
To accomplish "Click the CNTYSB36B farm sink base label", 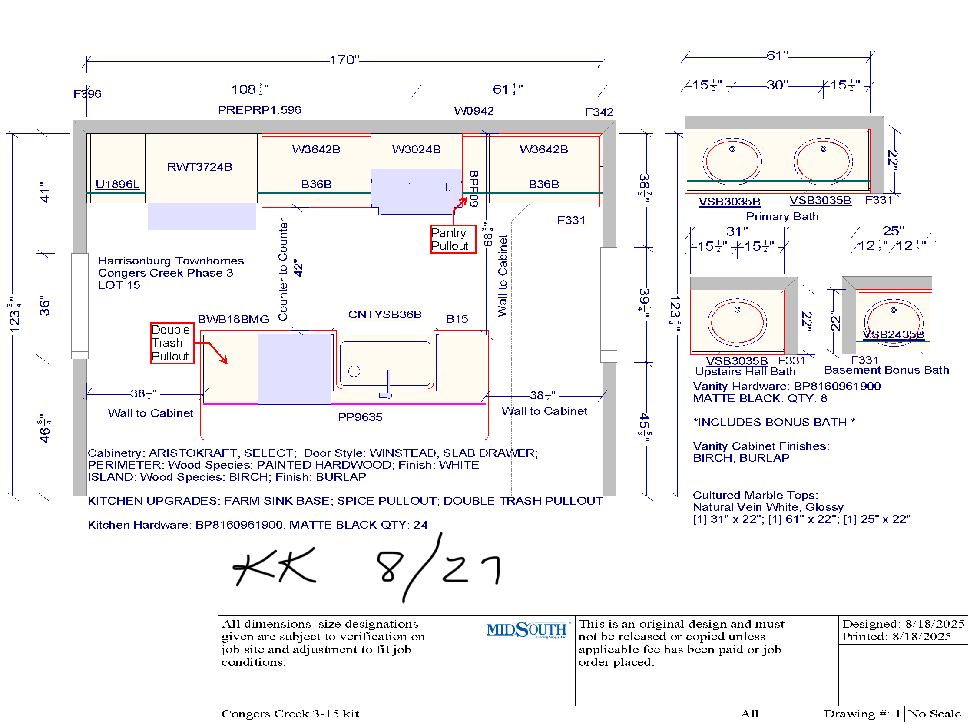I will 384,315.
